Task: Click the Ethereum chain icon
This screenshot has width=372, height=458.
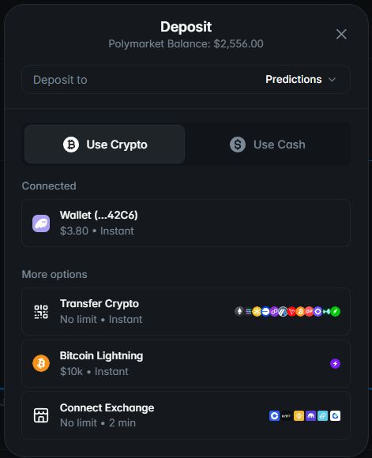Action: click(x=239, y=312)
